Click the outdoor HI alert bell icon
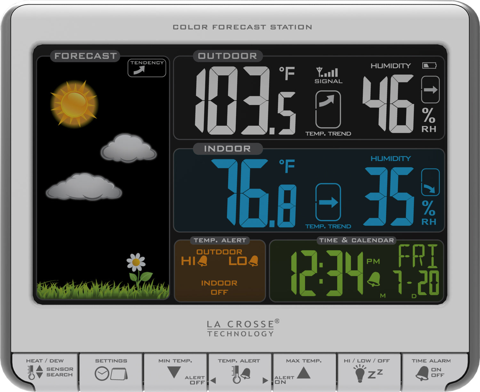This screenshot has width=480, height=392. pyautogui.click(x=202, y=261)
